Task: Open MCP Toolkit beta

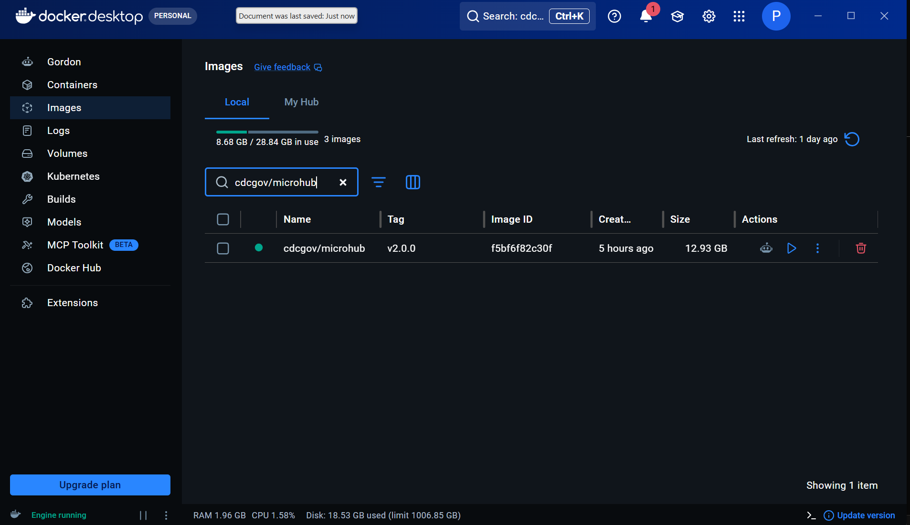Action: (x=90, y=245)
